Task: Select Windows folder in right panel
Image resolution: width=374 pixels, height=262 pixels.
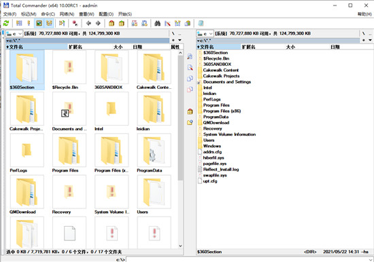Action: 211,146
